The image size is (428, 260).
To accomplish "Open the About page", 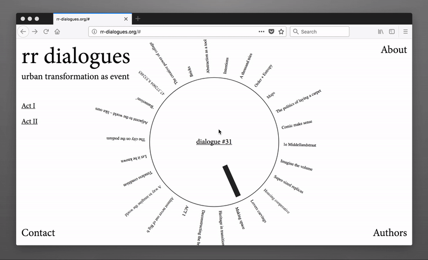I will point(394,50).
